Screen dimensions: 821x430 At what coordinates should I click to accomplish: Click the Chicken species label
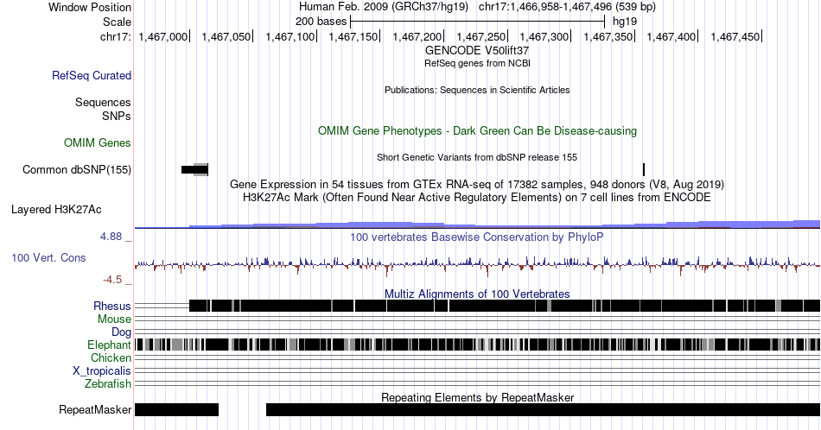coord(111,357)
